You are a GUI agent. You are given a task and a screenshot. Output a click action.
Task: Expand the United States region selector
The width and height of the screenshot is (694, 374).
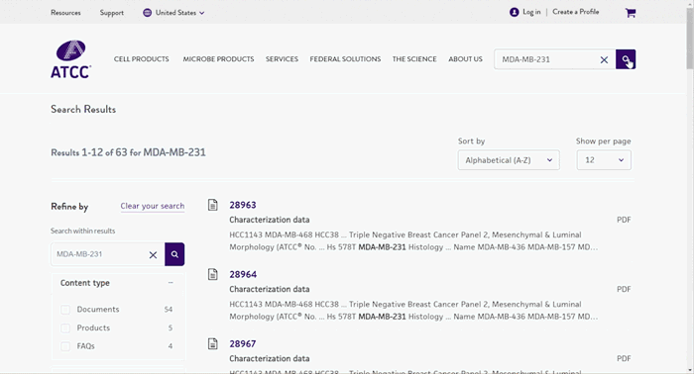coord(173,13)
